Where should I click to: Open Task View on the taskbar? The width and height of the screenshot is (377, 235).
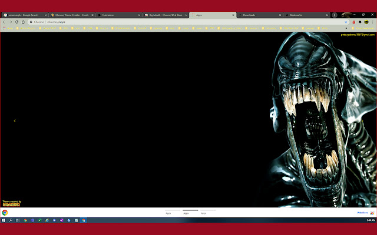point(18,220)
